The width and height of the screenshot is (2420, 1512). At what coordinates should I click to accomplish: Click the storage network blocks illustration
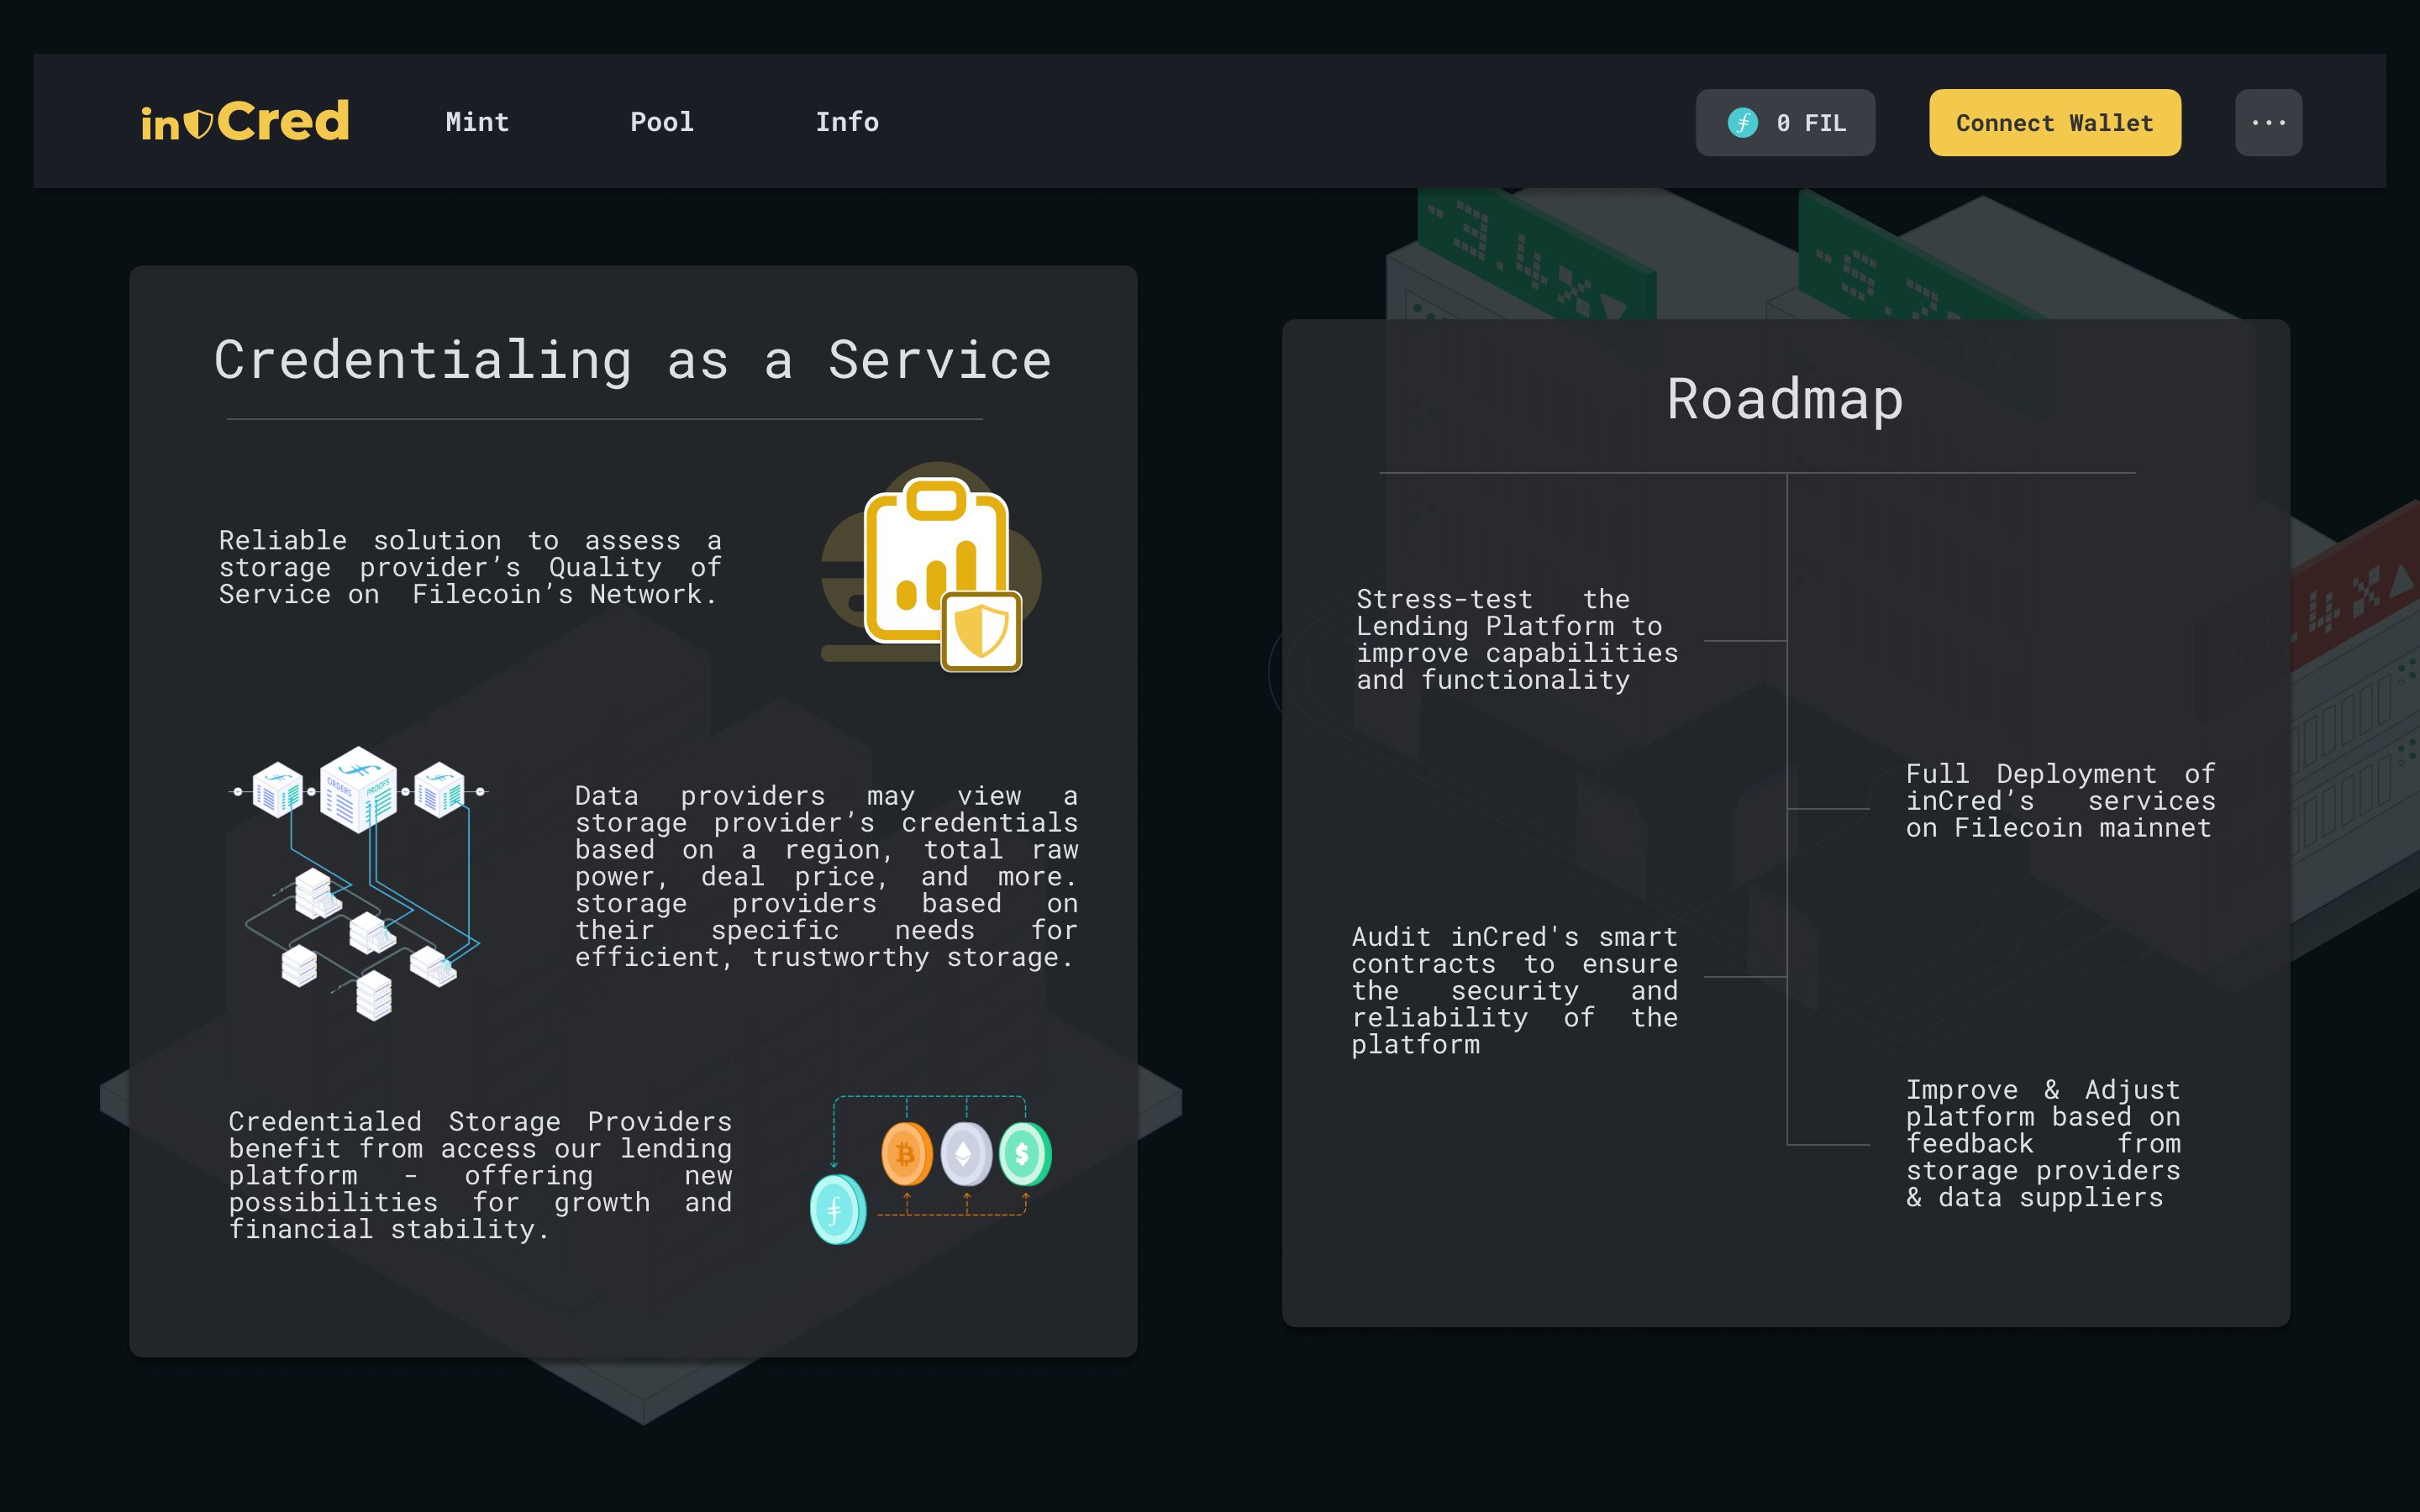[x=359, y=882]
